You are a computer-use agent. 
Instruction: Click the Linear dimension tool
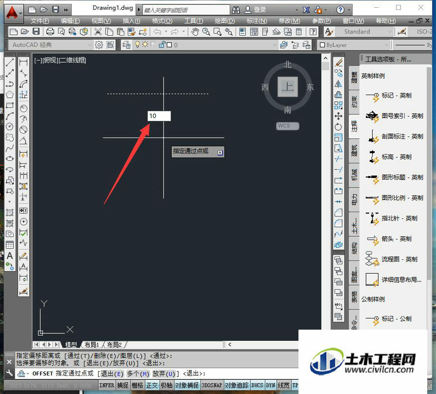[23, 62]
